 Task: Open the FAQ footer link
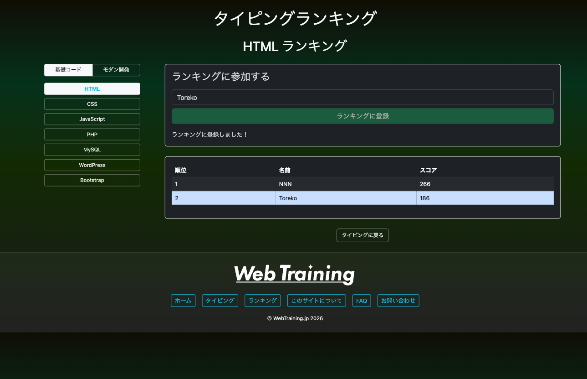pos(362,301)
